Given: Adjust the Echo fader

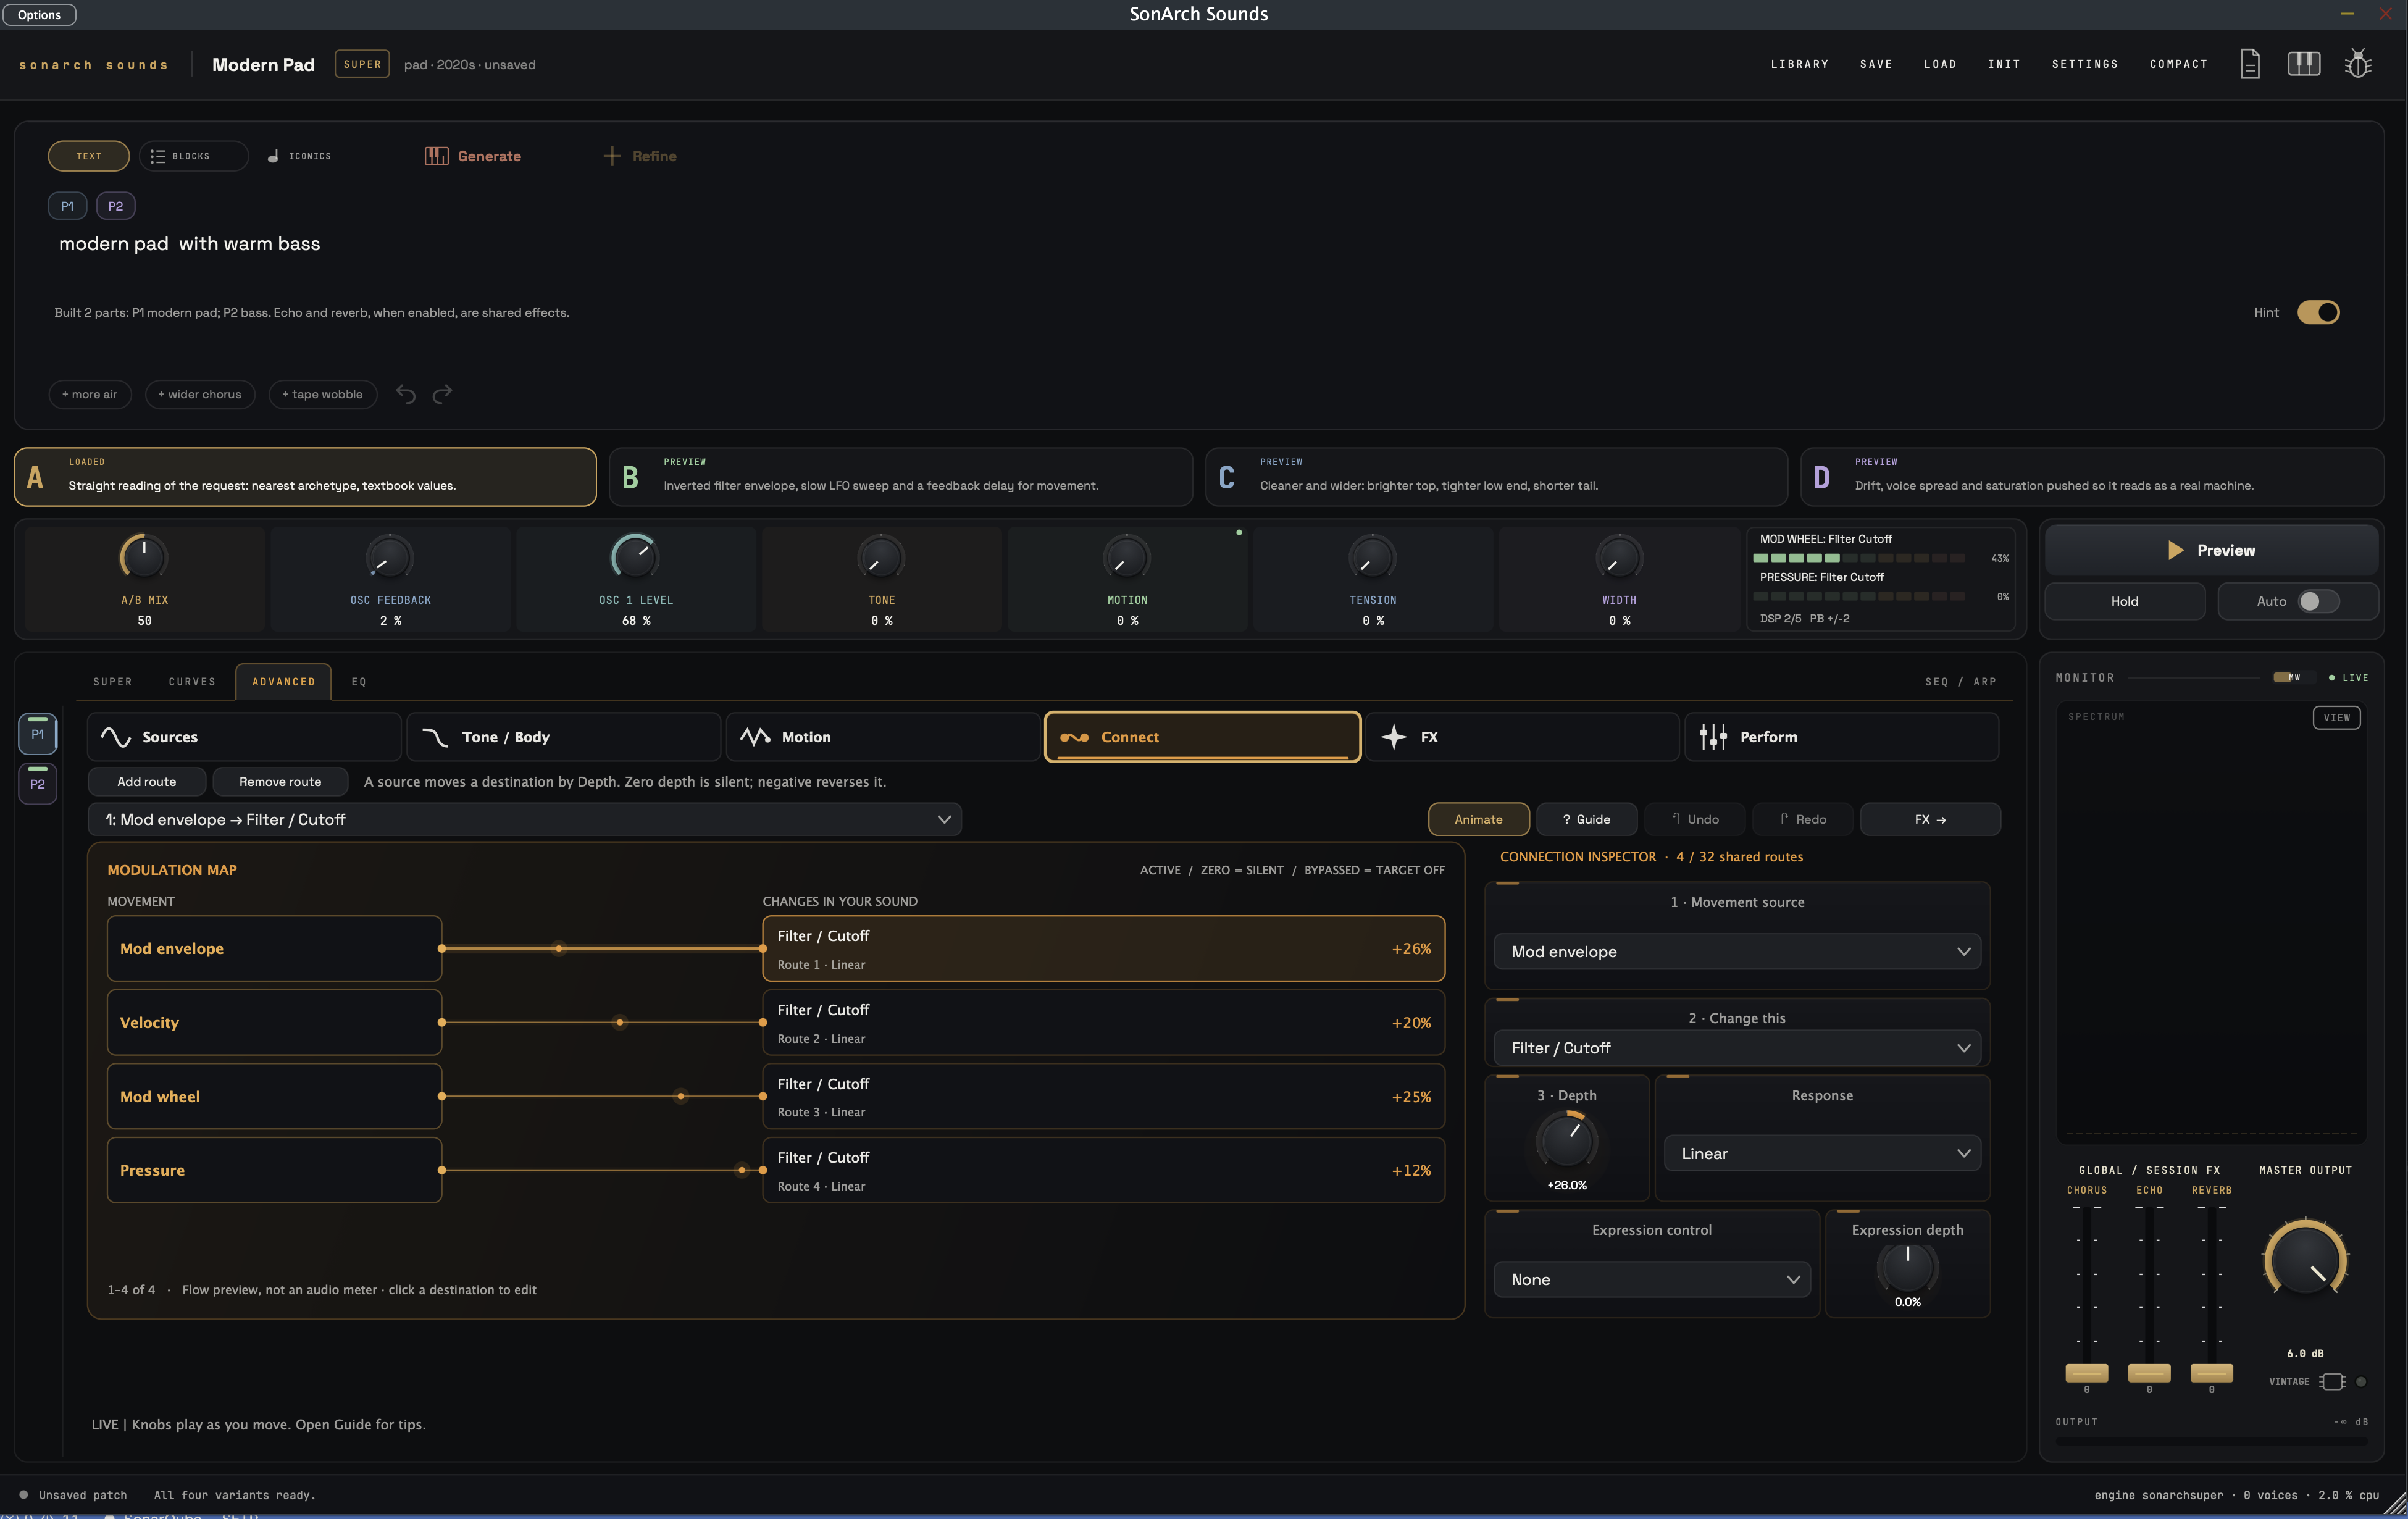Looking at the screenshot, I should pyautogui.click(x=2149, y=1372).
